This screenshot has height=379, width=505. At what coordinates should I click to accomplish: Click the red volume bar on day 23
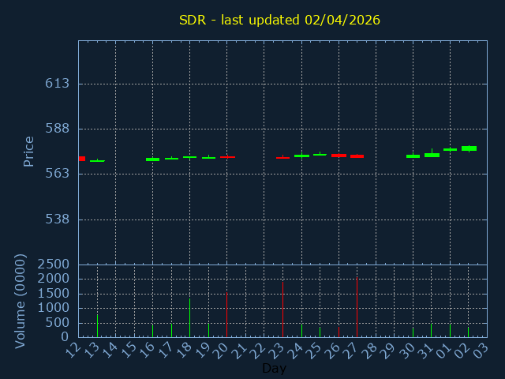pos(282,309)
